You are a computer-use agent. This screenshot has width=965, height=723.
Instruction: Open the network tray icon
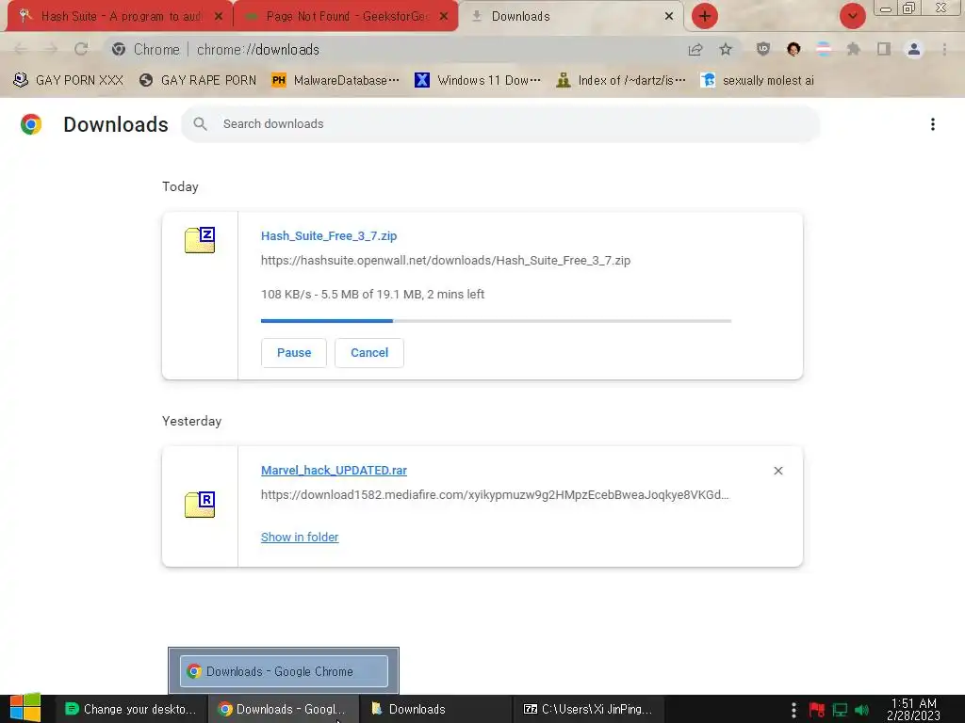tap(840, 710)
